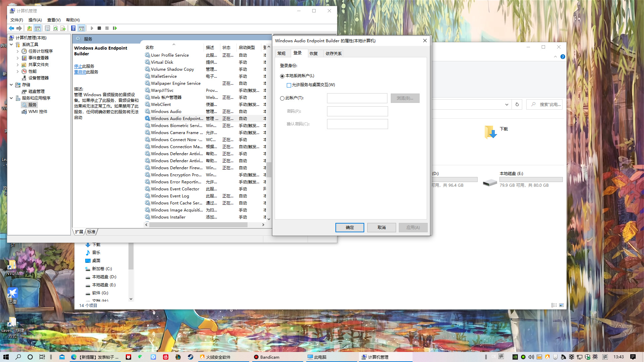Collapse 服务和应用程序 tree node
644x362 pixels.
click(11, 98)
